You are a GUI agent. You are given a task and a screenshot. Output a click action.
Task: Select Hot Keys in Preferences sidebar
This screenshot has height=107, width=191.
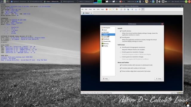108,32
